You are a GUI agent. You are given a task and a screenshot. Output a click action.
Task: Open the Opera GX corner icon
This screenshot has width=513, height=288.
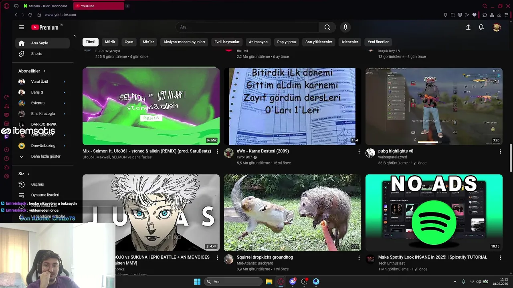pos(16,6)
